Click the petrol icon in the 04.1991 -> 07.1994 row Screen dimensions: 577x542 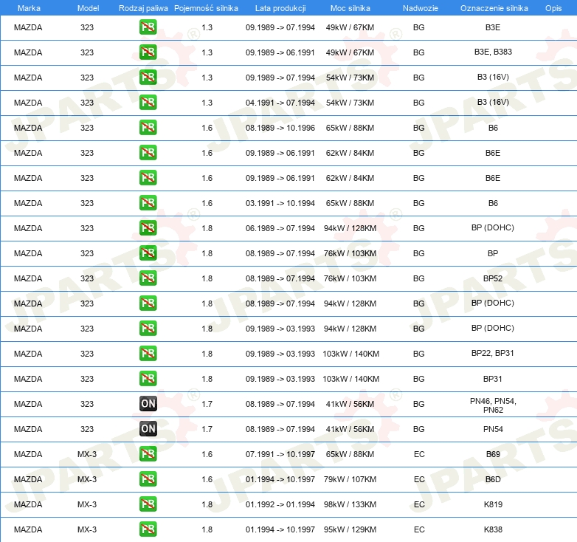148,103
